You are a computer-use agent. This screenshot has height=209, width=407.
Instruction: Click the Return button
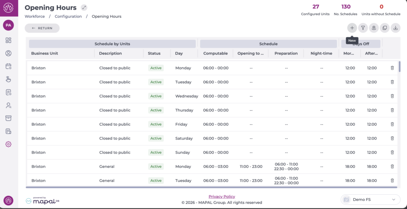coord(42,28)
